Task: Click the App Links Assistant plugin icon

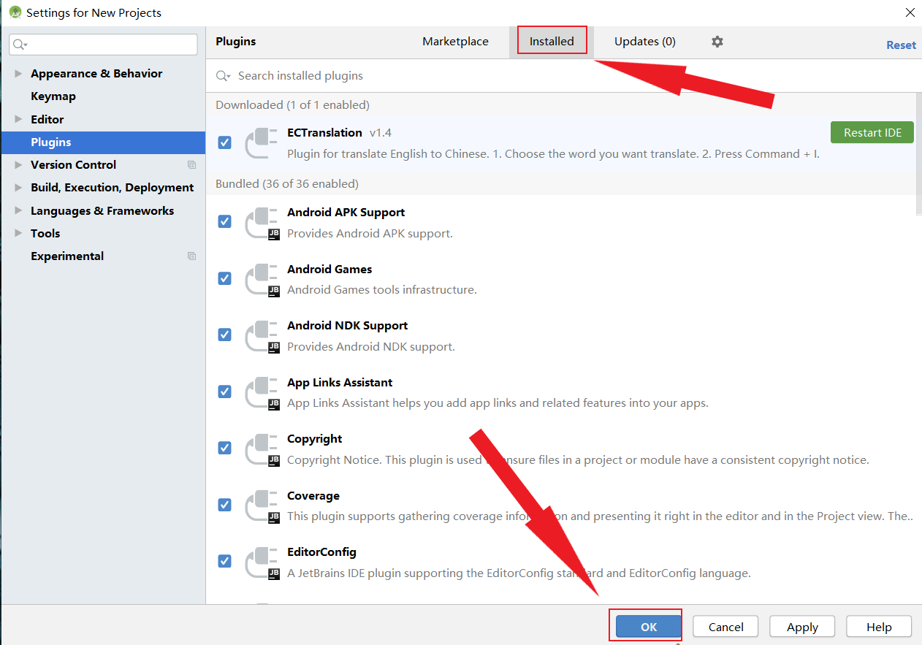Action: pos(262,393)
